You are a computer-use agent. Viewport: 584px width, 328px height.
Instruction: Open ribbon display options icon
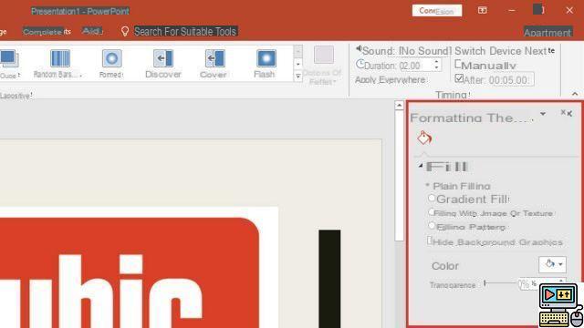(x=483, y=10)
